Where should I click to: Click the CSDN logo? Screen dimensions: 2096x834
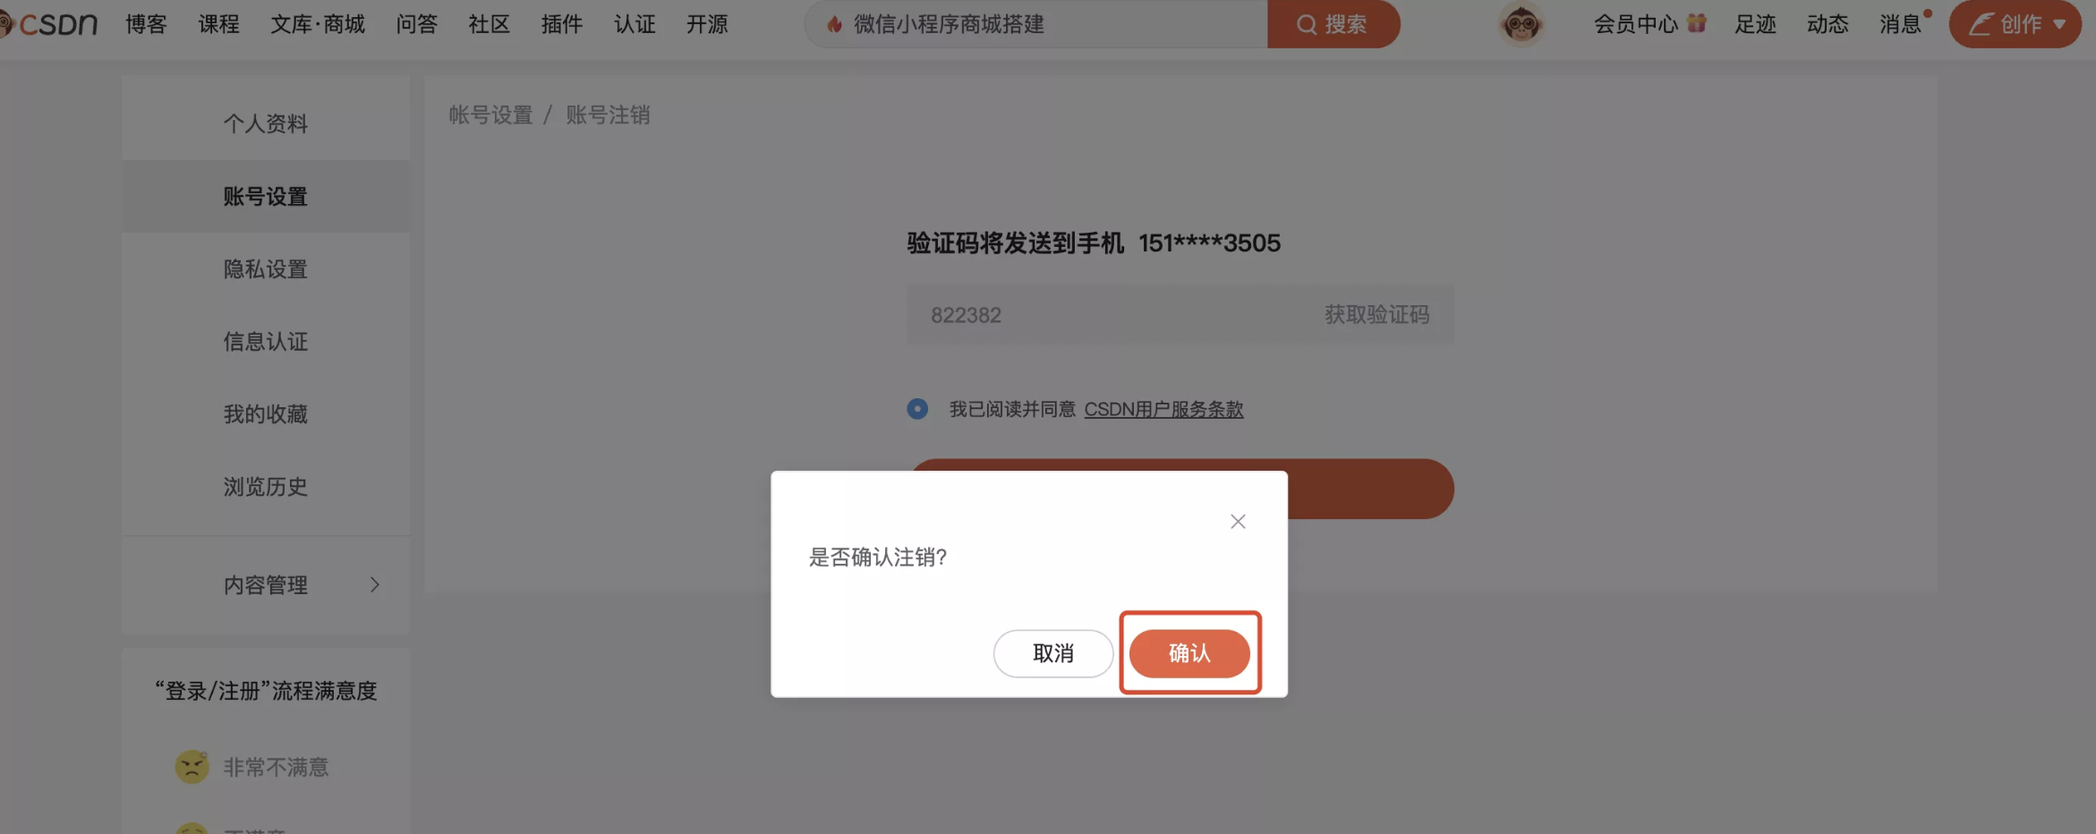click(49, 24)
